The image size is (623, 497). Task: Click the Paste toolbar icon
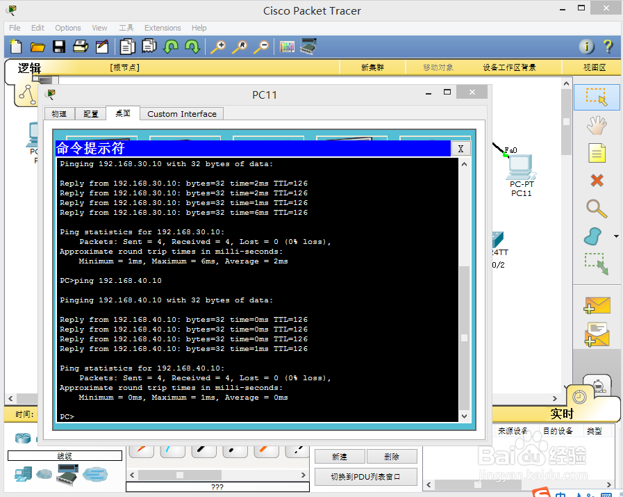point(149,46)
